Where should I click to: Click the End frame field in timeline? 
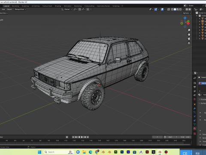185,137
